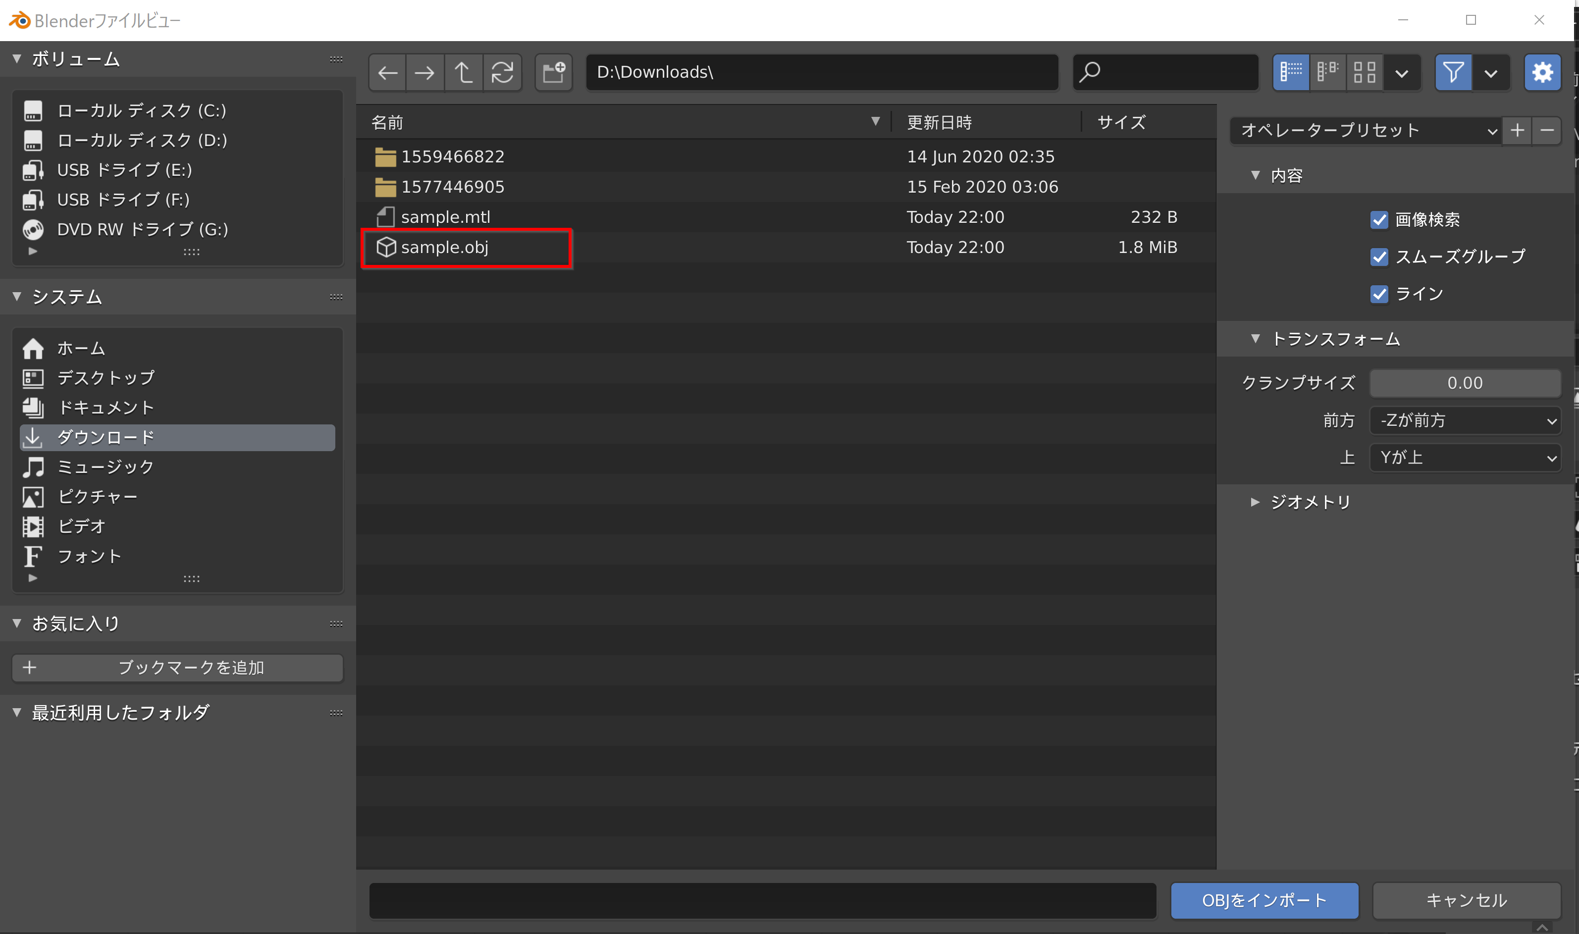The image size is (1579, 934).
Task: Open sort direction arrow in 名前 header
Action: [875, 121]
